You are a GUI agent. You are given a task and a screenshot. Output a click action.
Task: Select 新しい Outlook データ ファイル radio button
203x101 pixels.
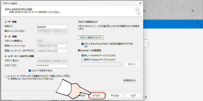pos(83,55)
